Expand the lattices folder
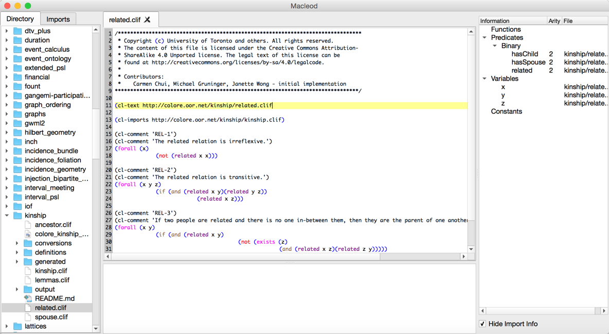Screen dimensions: 609x334 tap(7, 326)
